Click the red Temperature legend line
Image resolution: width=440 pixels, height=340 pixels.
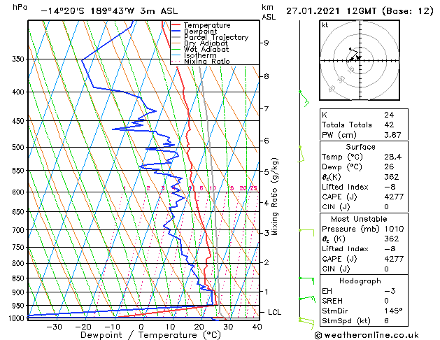[176, 25]
